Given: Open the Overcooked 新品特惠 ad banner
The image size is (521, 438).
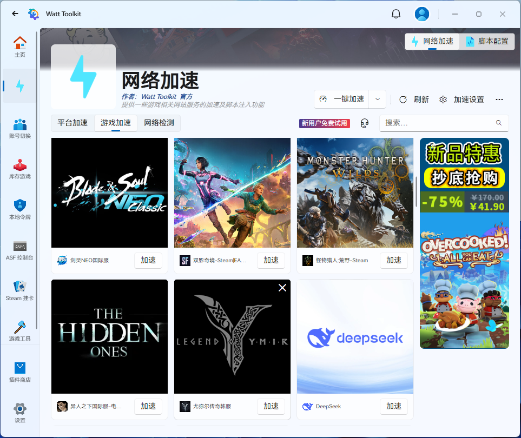Looking at the screenshot, I should pyautogui.click(x=464, y=243).
